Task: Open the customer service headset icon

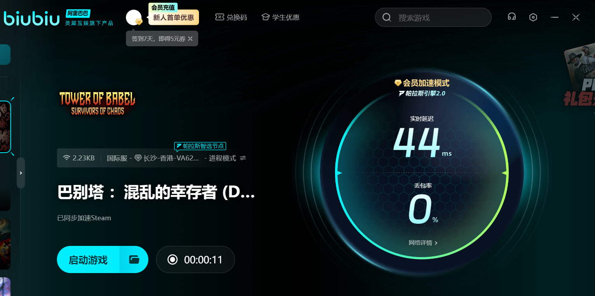Action: pyautogui.click(x=511, y=17)
